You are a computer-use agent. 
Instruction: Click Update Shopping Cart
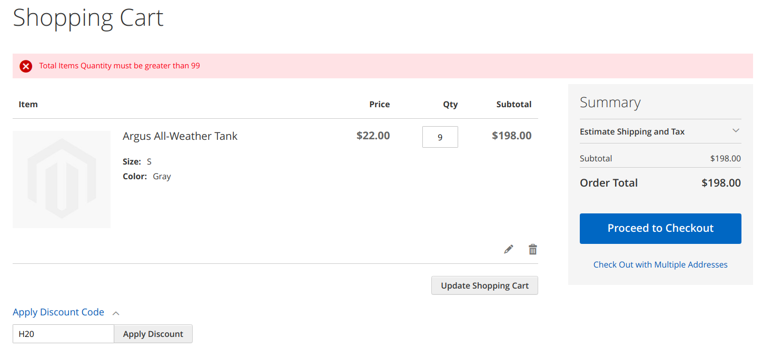(484, 285)
